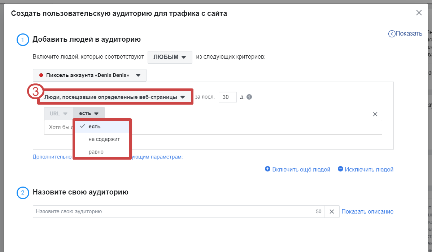Click the Показать описание link
432x252 pixels.
[367, 212]
